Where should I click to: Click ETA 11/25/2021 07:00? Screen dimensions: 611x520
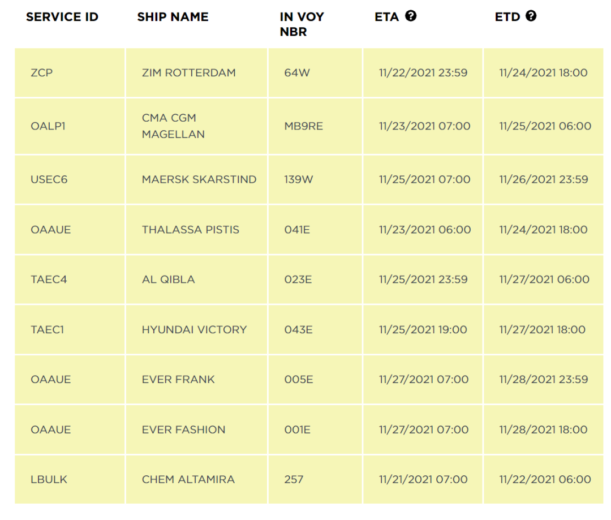click(x=425, y=180)
